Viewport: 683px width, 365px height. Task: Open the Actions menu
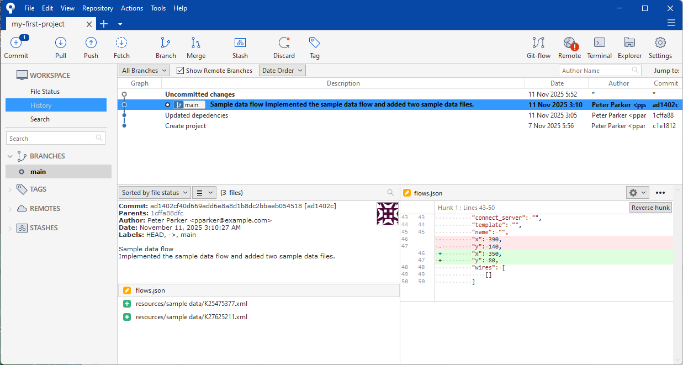131,8
